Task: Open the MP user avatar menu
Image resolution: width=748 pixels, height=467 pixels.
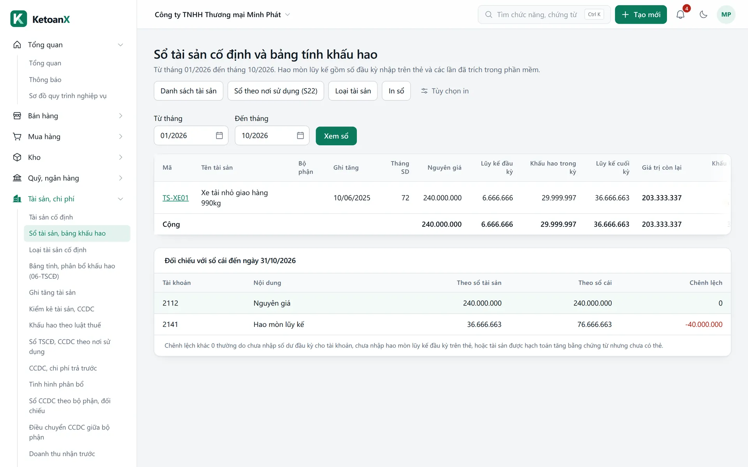Action: click(x=726, y=14)
